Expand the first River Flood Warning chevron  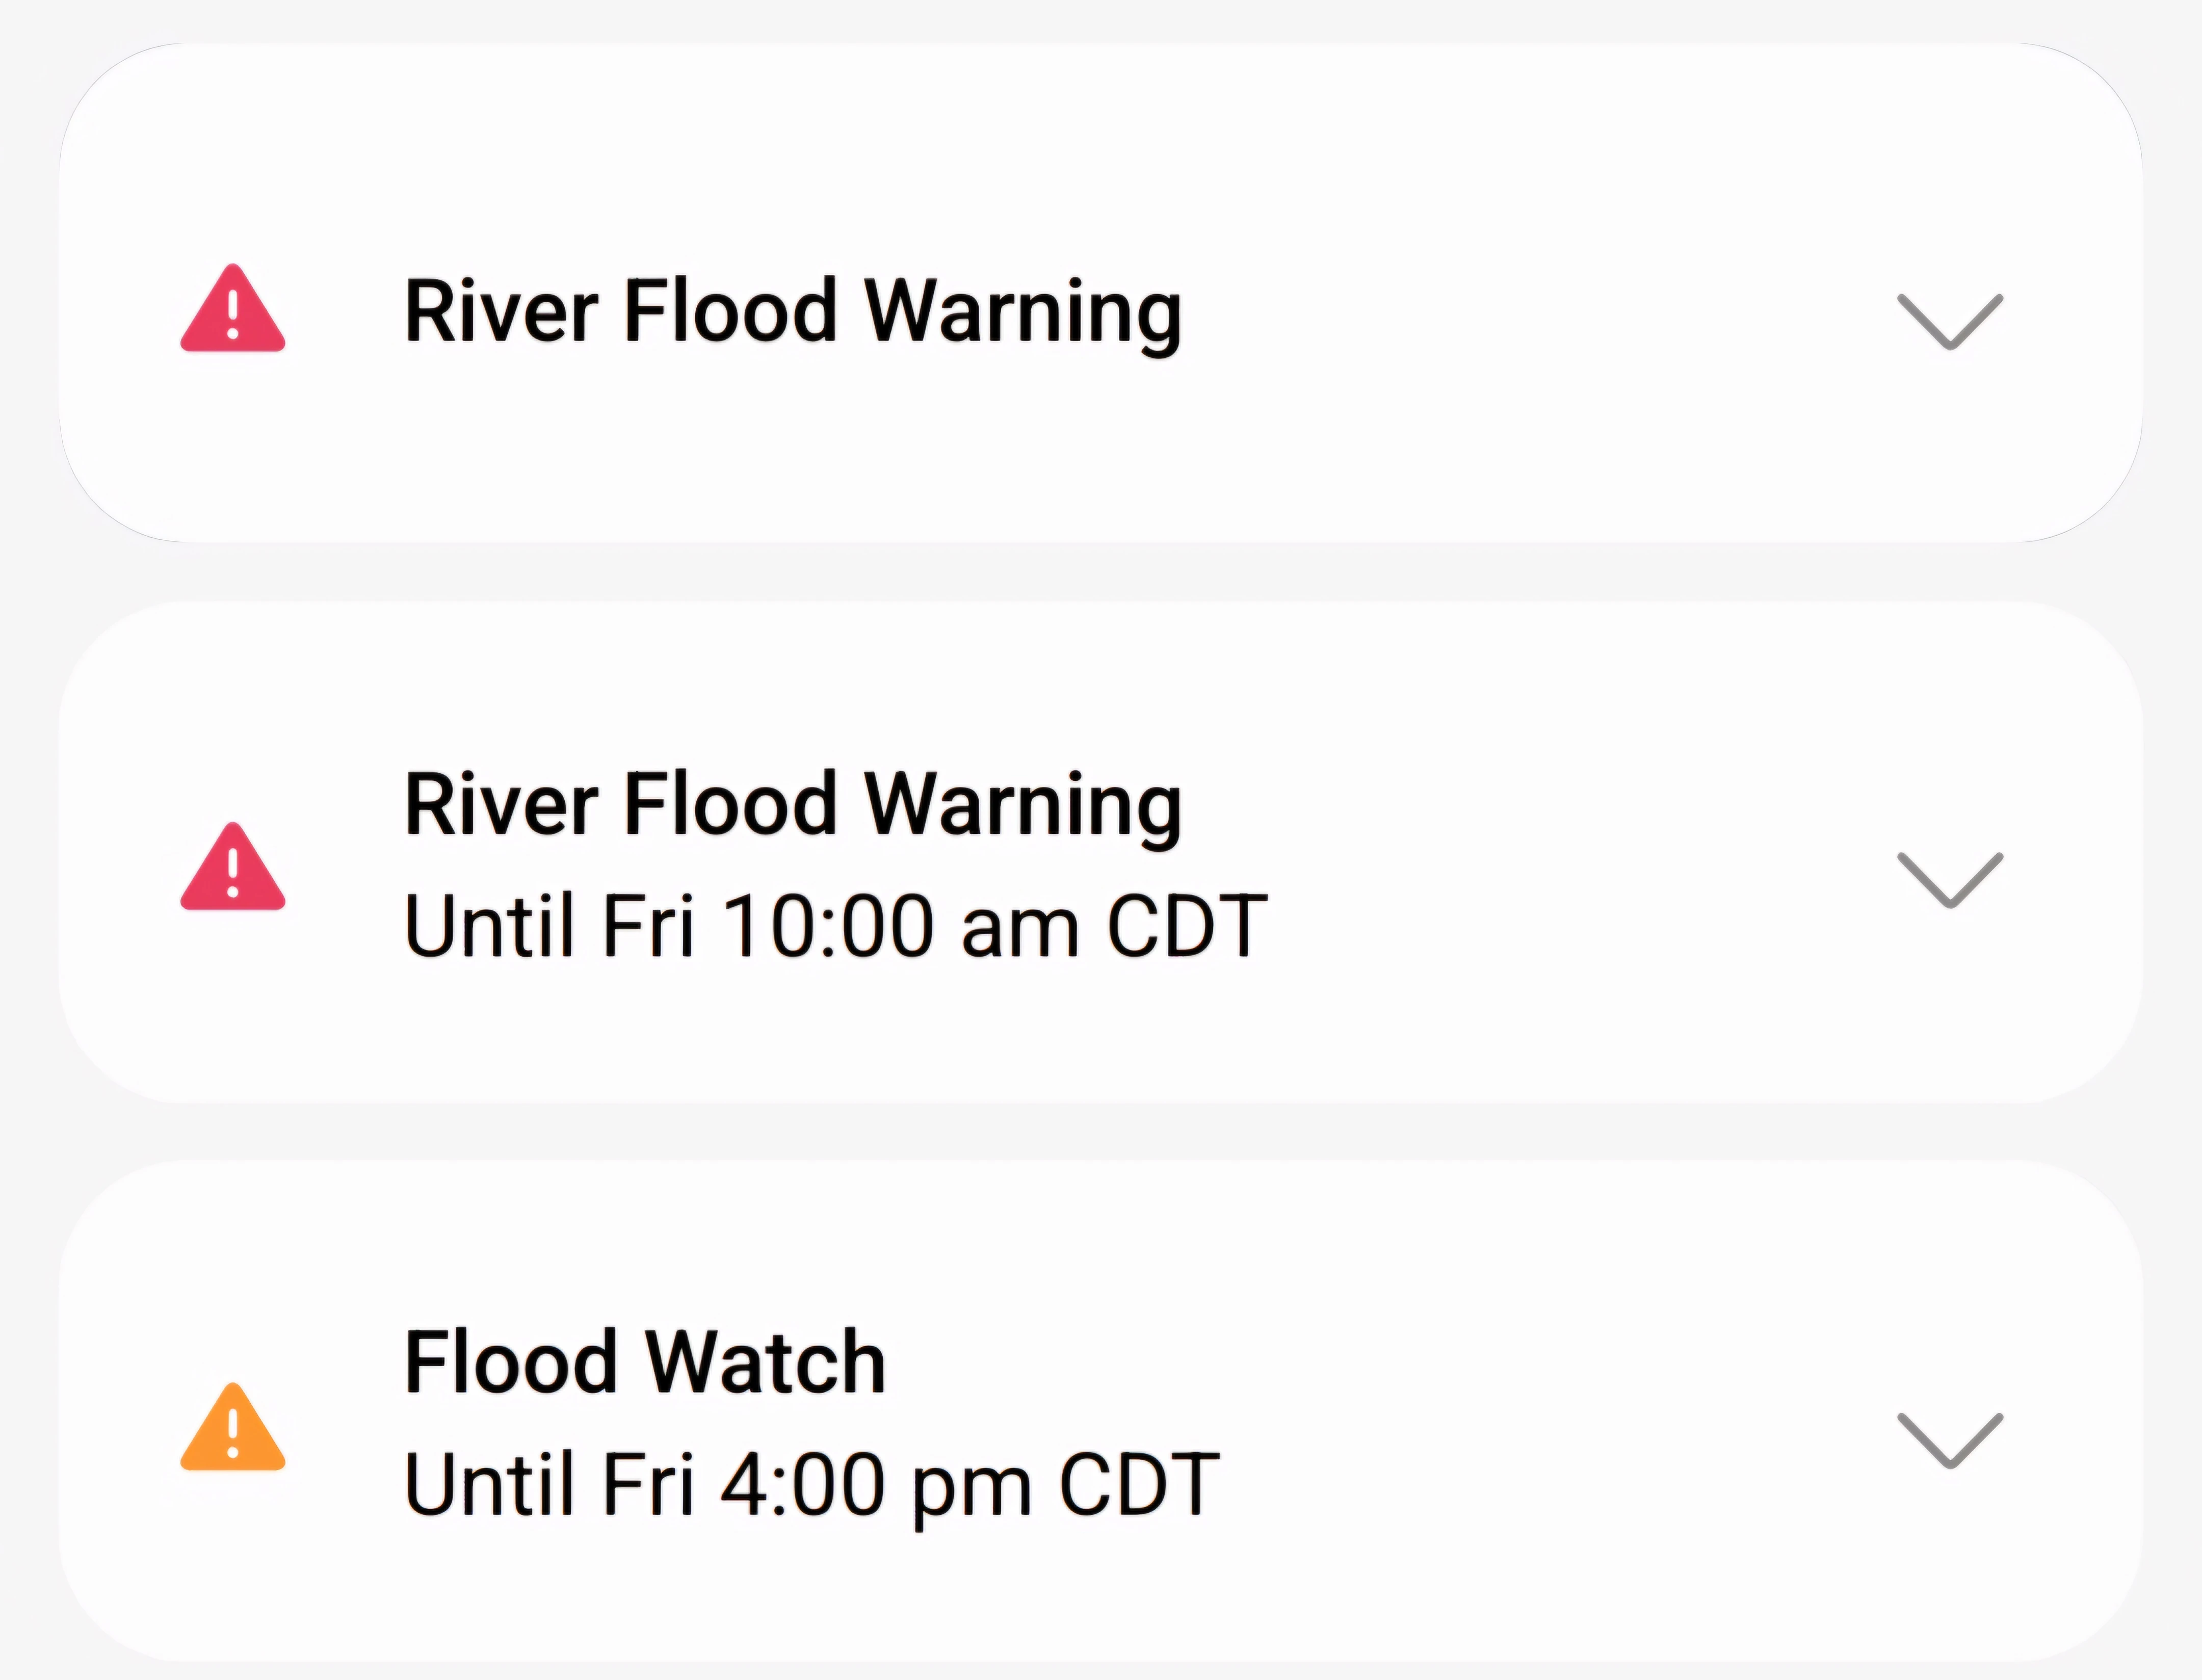(1949, 322)
